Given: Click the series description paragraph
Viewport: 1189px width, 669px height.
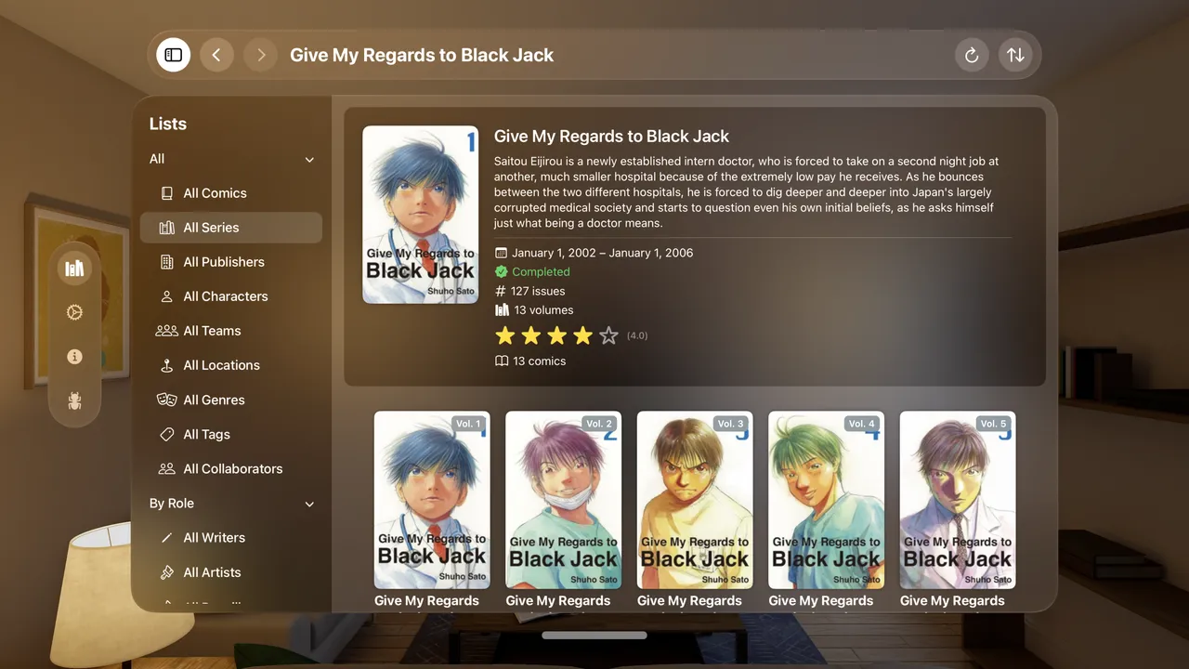Looking at the screenshot, I should click(748, 192).
